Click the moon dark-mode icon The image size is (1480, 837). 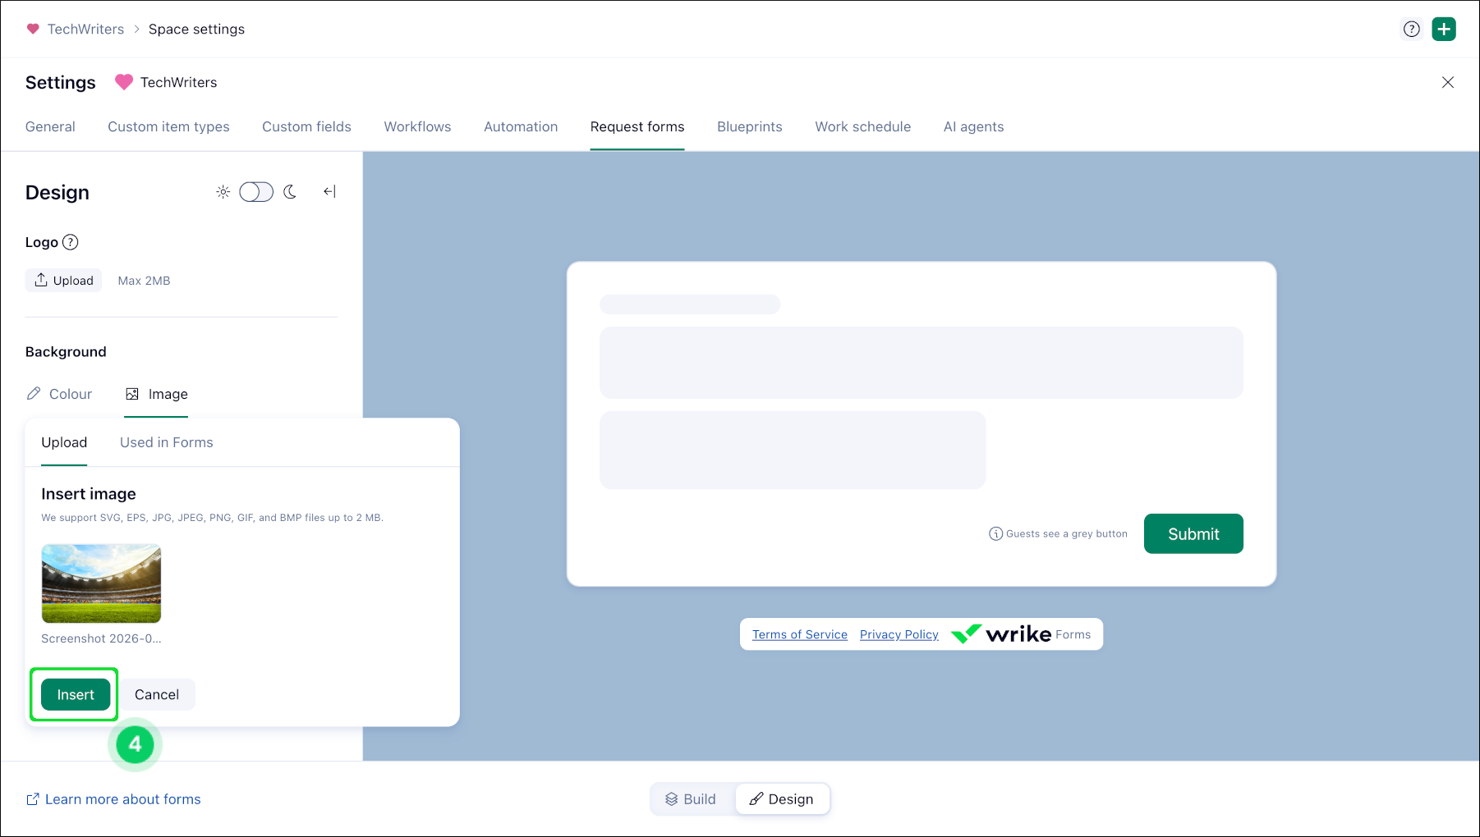290,192
